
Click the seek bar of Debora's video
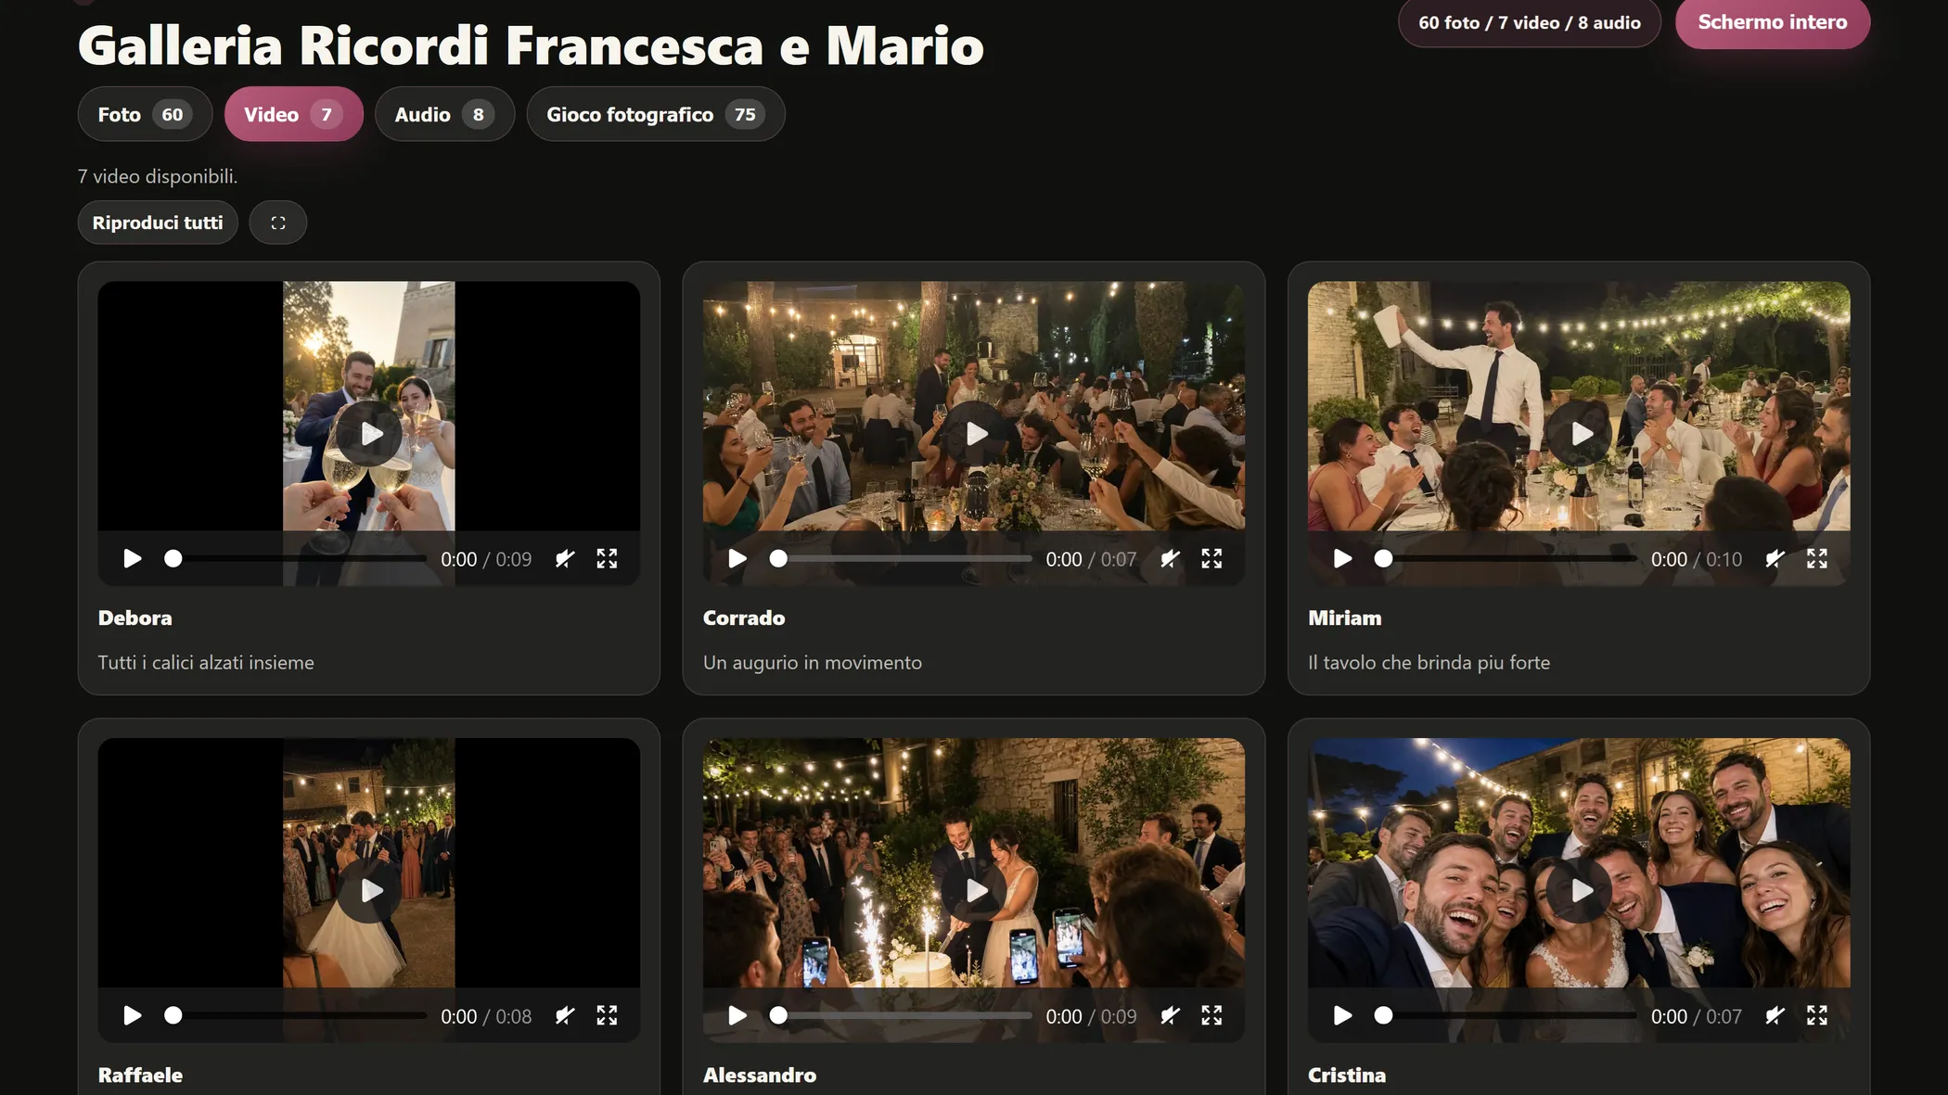(x=295, y=558)
